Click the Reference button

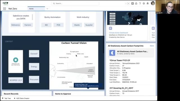[16, 25]
